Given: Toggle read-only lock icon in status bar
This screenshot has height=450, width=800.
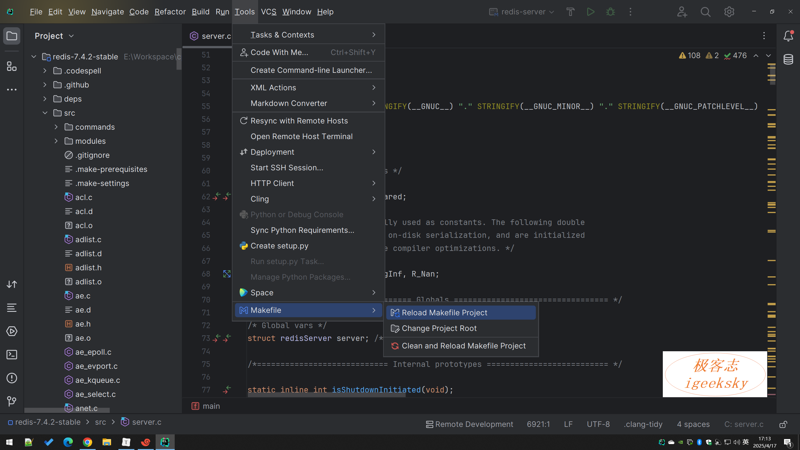Looking at the screenshot, I should [783, 424].
